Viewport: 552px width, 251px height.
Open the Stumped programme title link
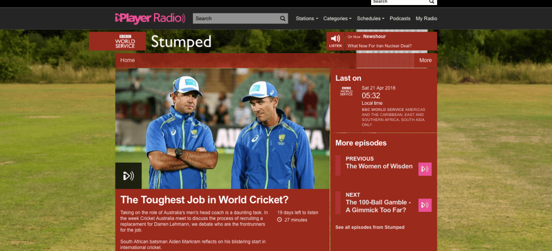pyautogui.click(x=181, y=42)
